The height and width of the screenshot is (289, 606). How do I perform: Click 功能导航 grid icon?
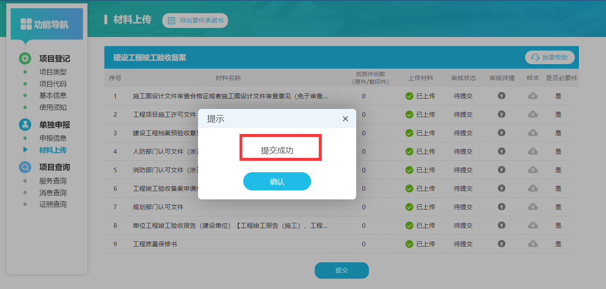coord(26,24)
